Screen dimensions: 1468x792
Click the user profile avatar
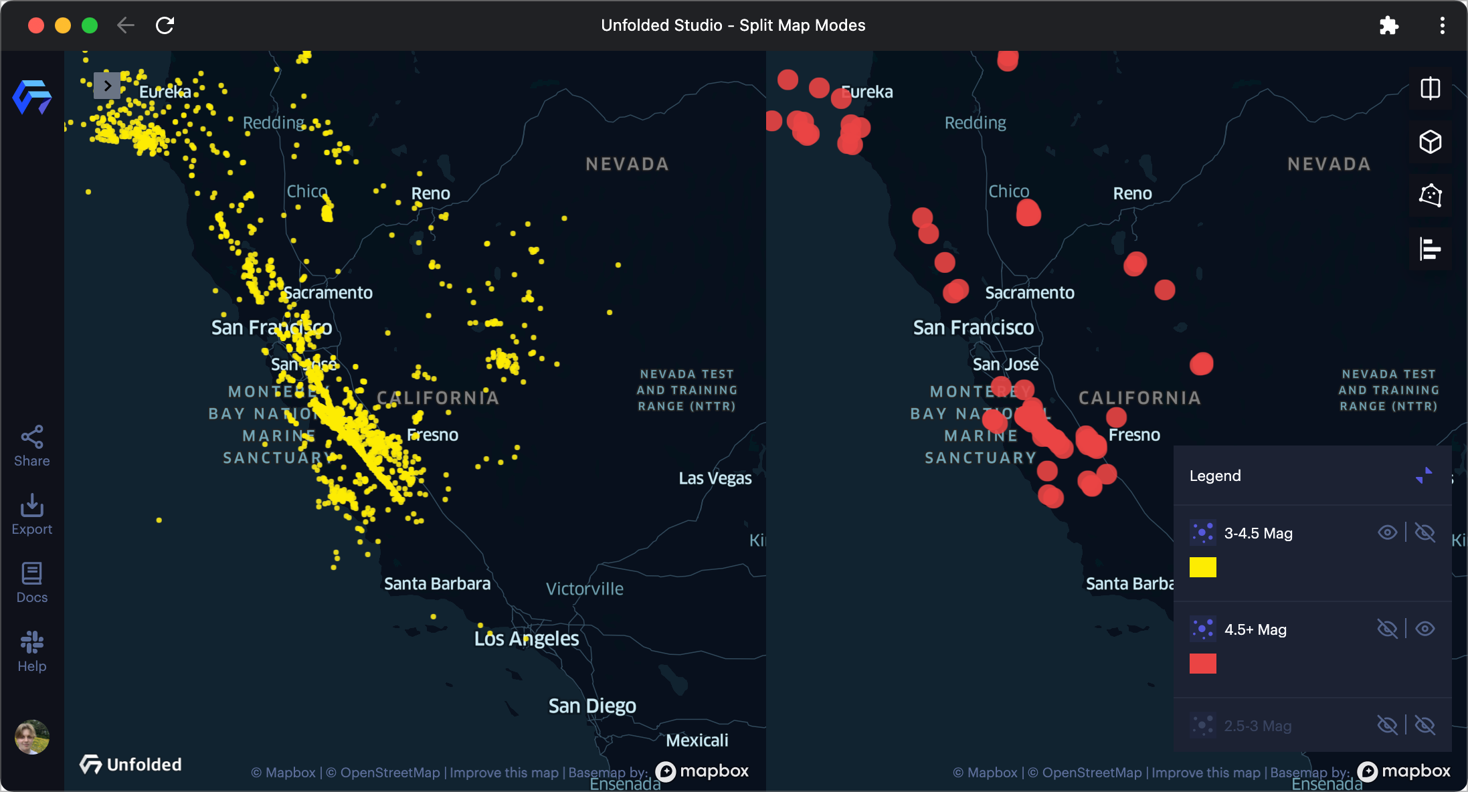coord(32,736)
